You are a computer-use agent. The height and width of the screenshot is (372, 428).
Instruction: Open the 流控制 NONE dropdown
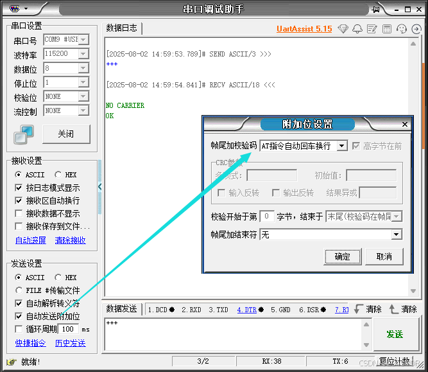click(x=83, y=111)
